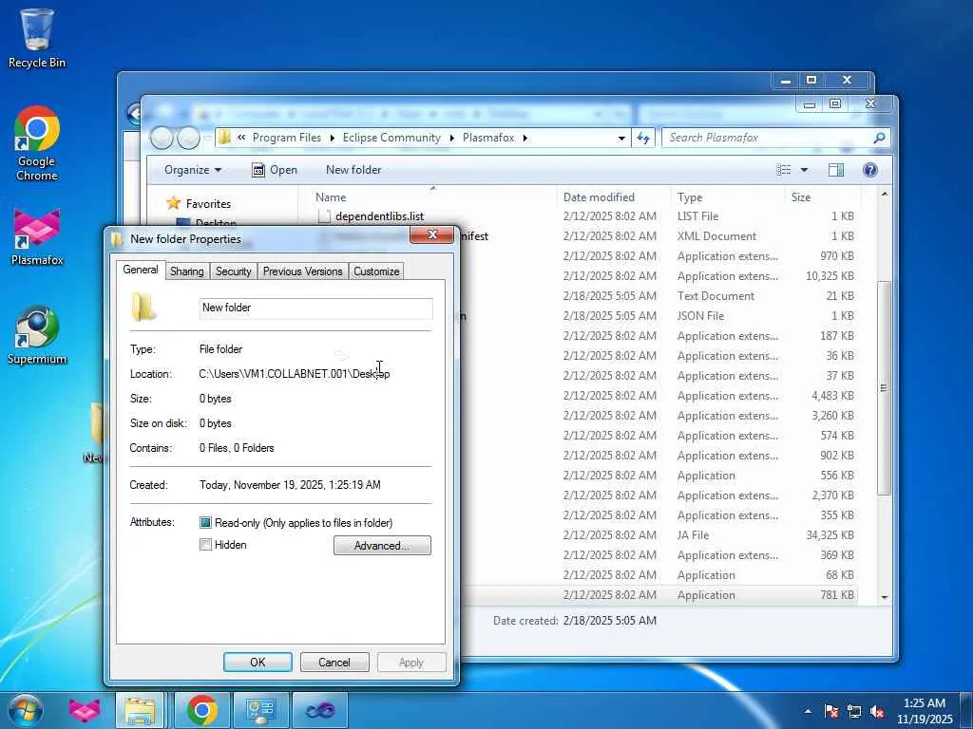The width and height of the screenshot is (973, 729).
Task: Refresh the Plasmafox folder view
Action: pos(643,138)
